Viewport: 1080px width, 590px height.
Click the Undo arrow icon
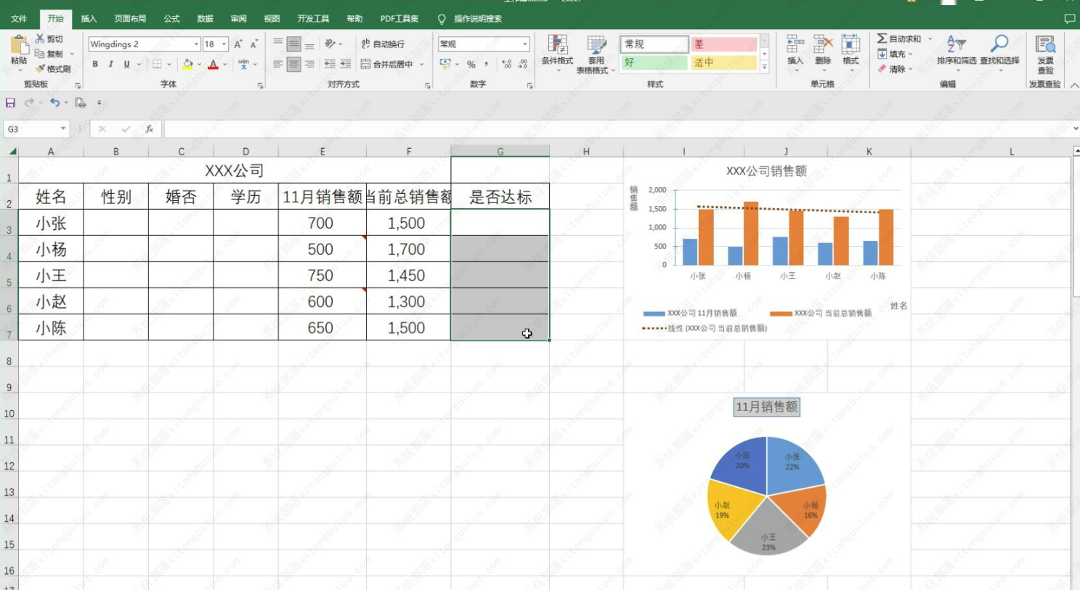point(54,103)
